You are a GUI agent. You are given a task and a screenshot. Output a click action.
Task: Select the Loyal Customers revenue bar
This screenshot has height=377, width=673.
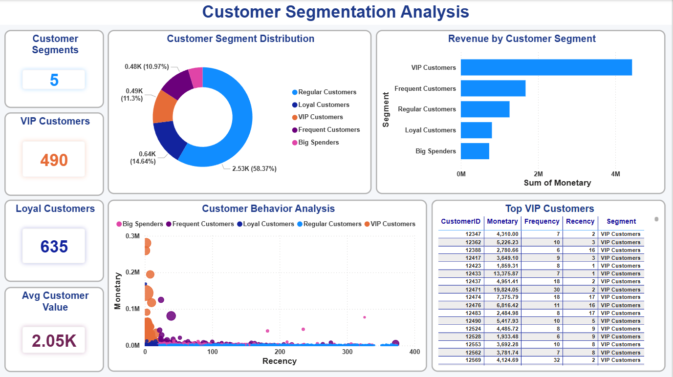tap(477, 130)
